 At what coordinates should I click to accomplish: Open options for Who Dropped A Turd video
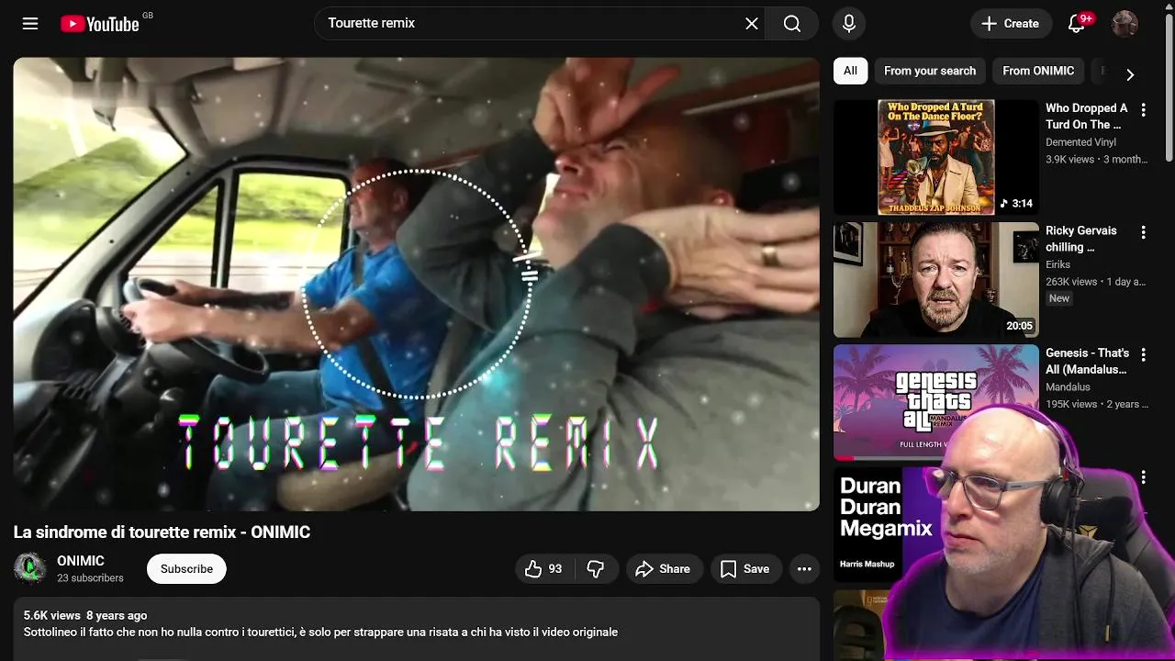click(x=1143, y=110)
